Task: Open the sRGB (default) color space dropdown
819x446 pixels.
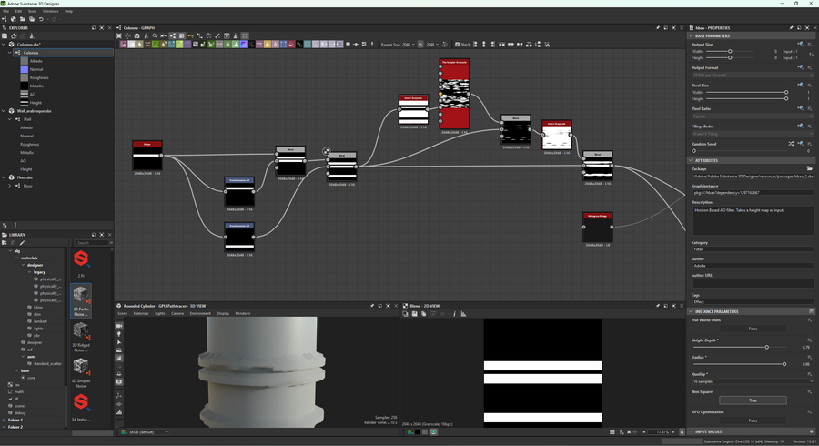Action: 146,432
